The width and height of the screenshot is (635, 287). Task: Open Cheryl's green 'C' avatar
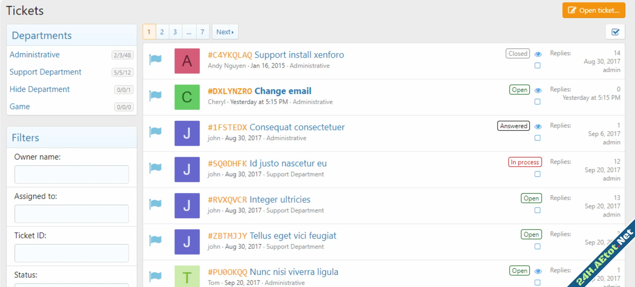pyautogui.click(x=187, y=97)
